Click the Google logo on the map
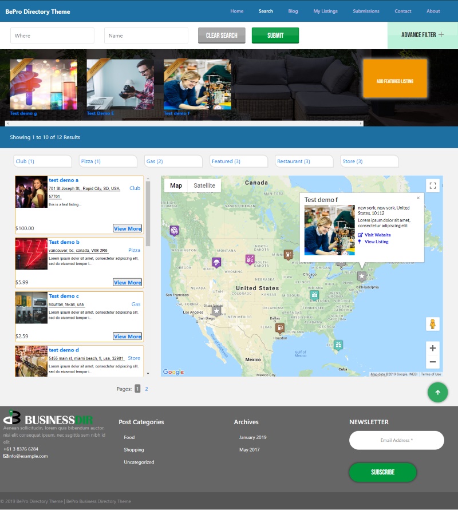The height and width of the screenshot is (510, 458). pos(173,371)
